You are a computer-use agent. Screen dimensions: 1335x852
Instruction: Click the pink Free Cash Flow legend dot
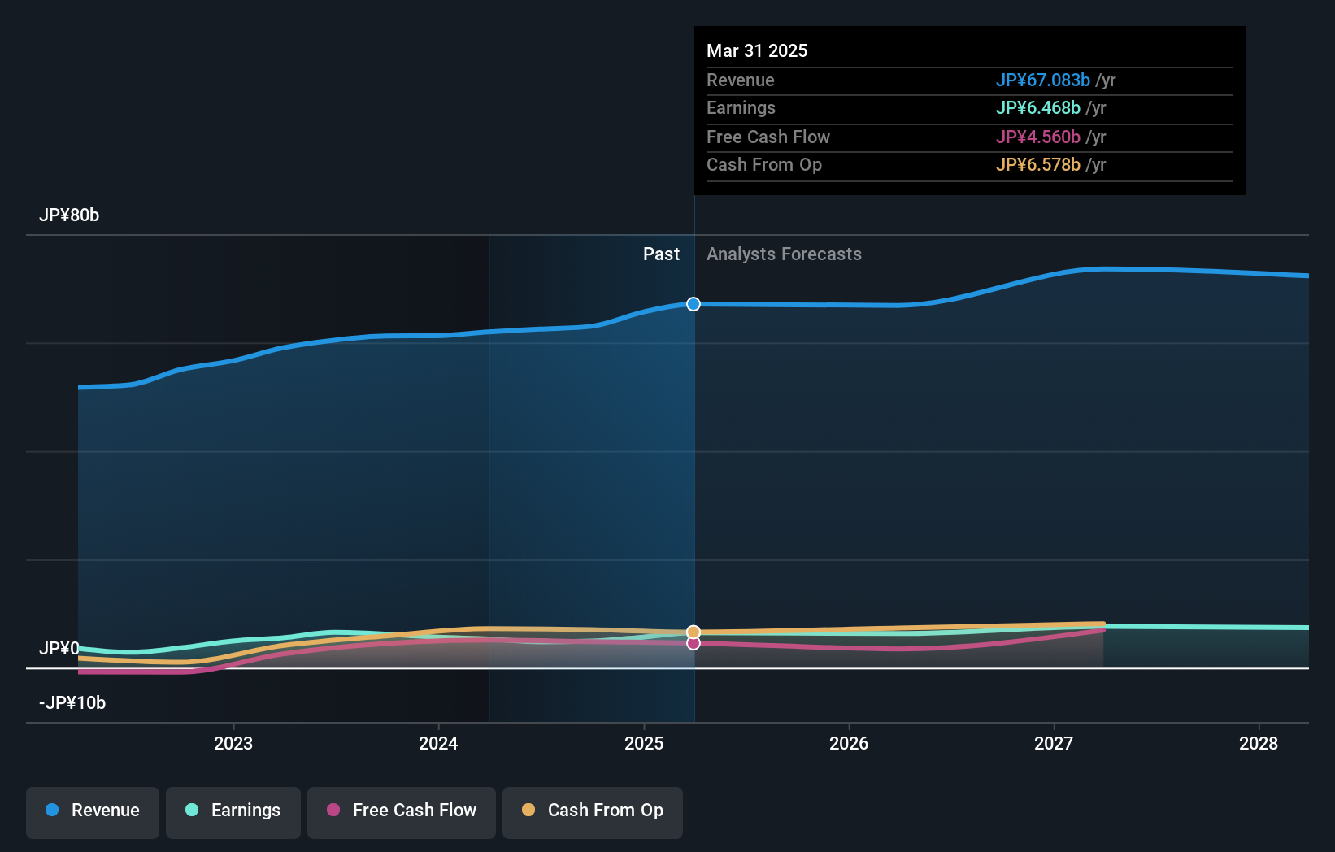pyautogui.click(x=333, y=811)
